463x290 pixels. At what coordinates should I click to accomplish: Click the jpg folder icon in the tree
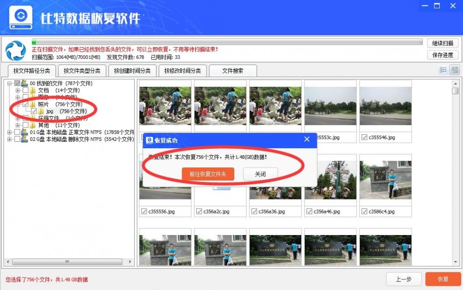(41, 111)
